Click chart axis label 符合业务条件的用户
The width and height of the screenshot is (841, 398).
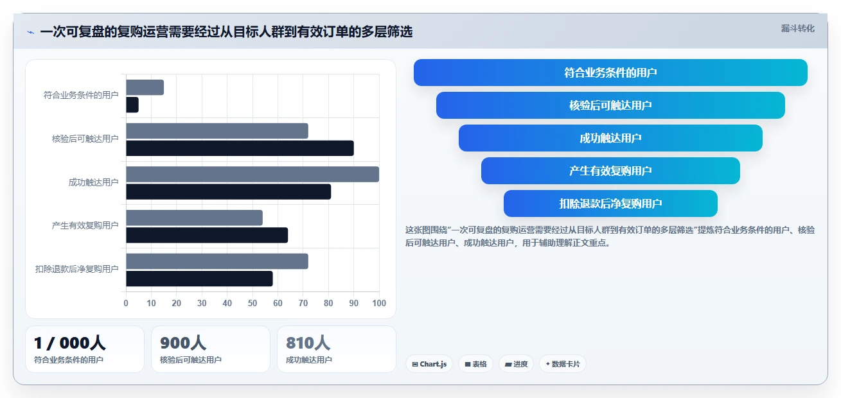click(81, 95)
